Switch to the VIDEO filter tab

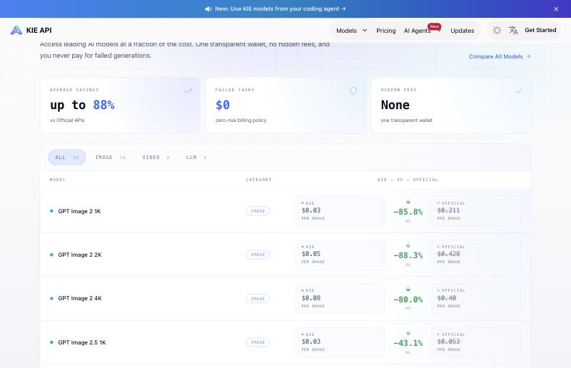click(156, 157)
